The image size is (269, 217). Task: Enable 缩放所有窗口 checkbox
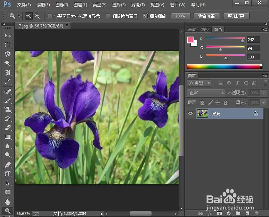(x=108, y=16)
